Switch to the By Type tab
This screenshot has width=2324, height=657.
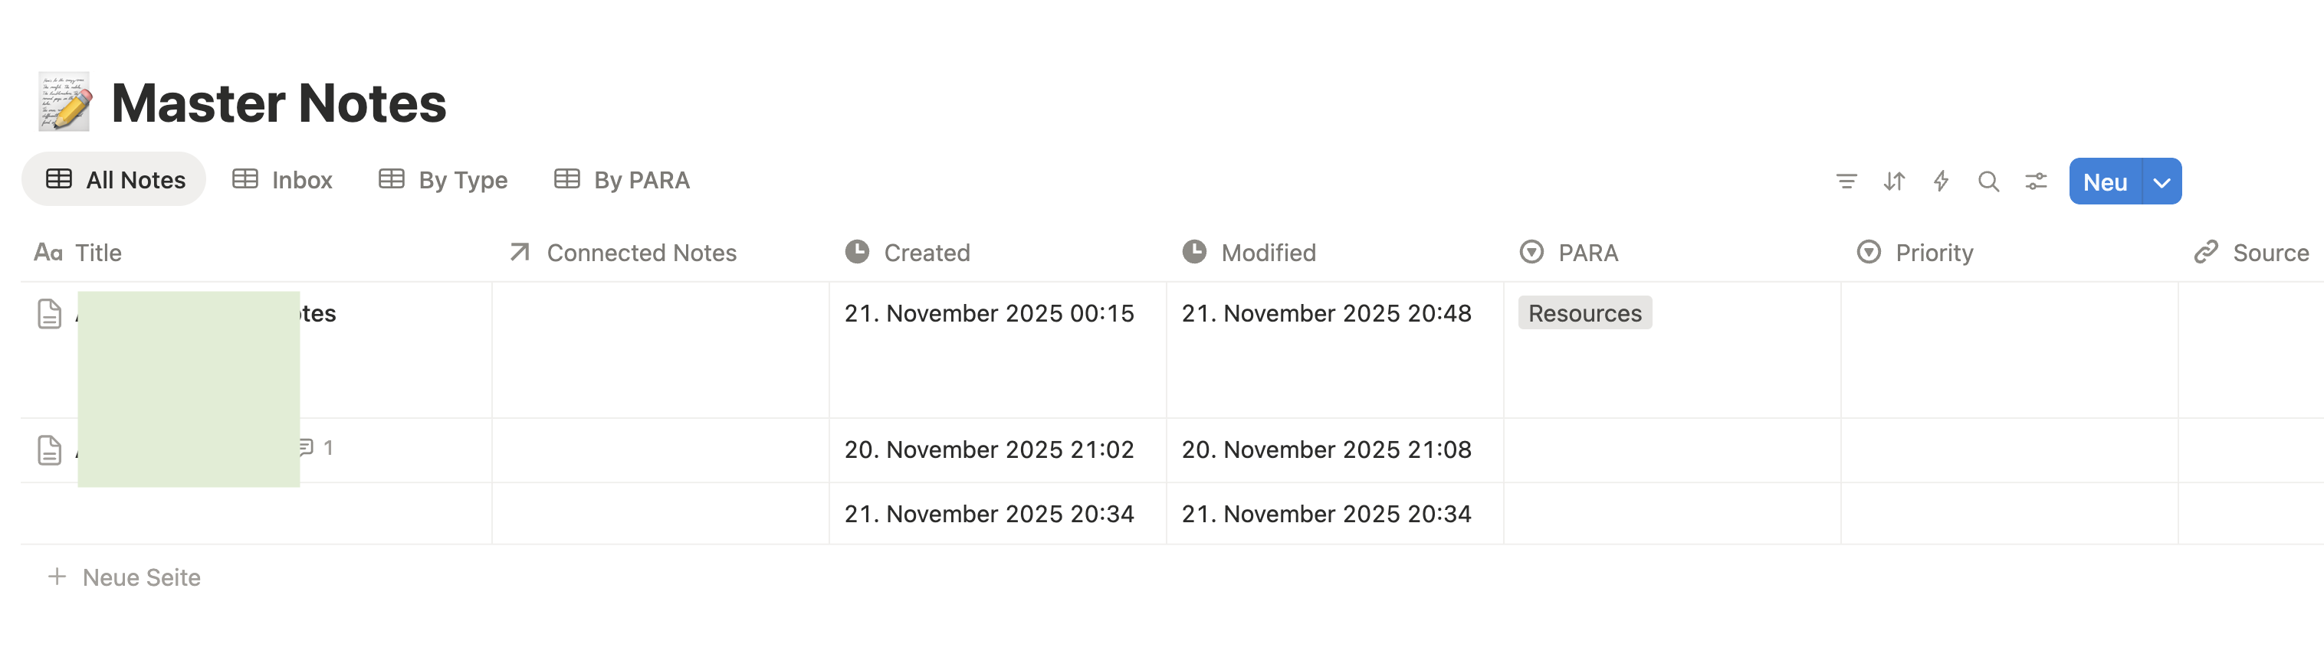click(x=443, y=180)
